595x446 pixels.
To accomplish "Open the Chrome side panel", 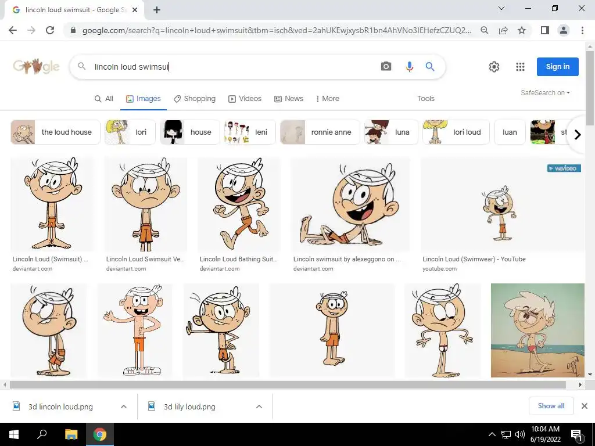I will (545, 30).
